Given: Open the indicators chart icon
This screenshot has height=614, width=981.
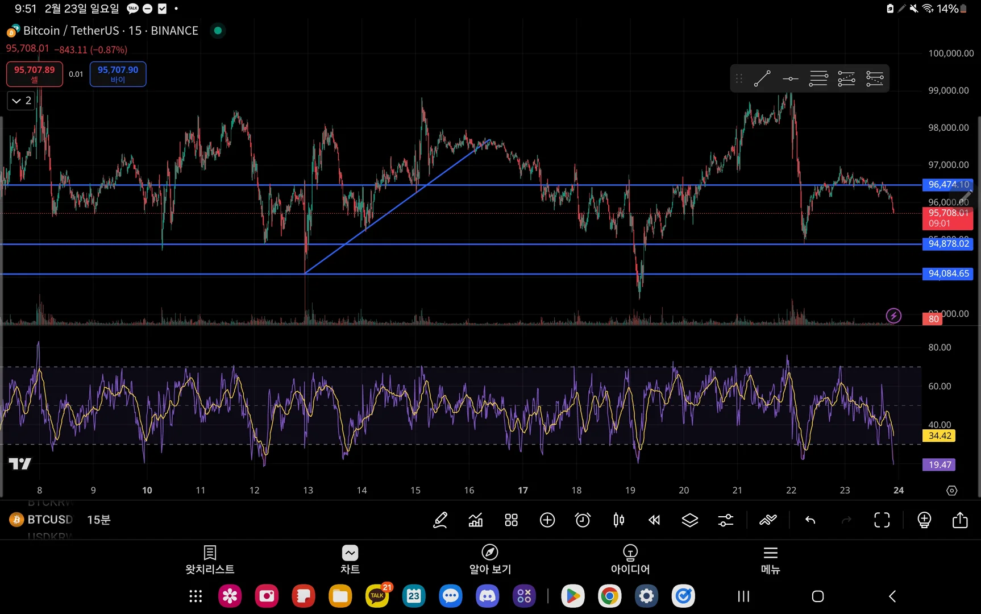Looking at the screenshot, I should point(476,520).
